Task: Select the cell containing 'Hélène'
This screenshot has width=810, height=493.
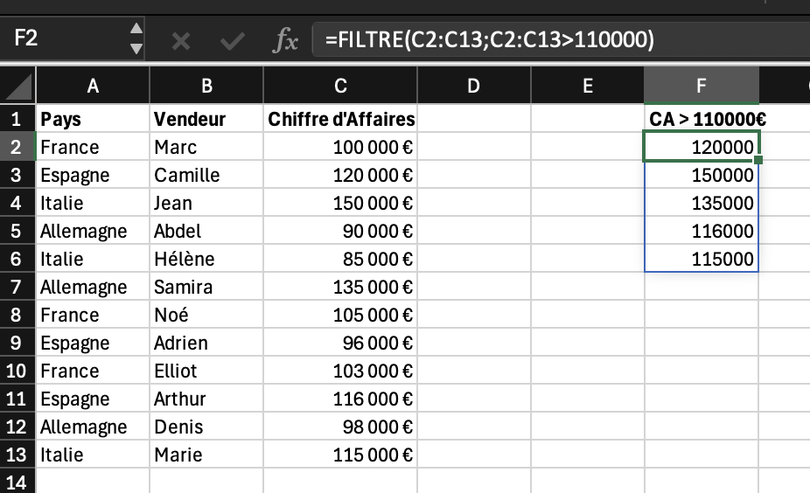Action: coord(206,259)
